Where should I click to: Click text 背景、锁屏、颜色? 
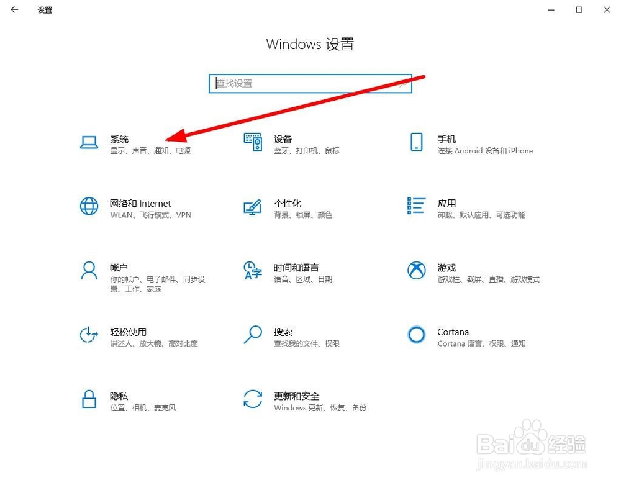click(x=303, y=215)
